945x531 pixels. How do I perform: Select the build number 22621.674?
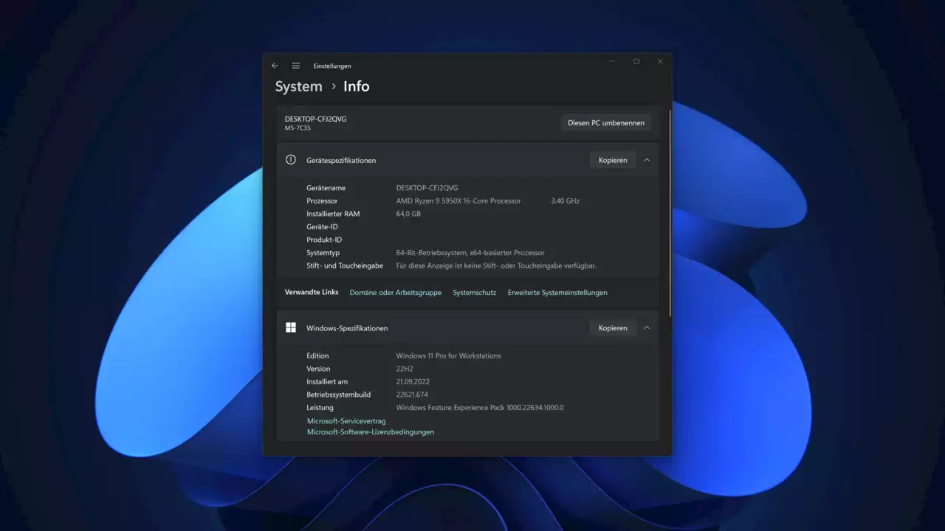[412, 395]
